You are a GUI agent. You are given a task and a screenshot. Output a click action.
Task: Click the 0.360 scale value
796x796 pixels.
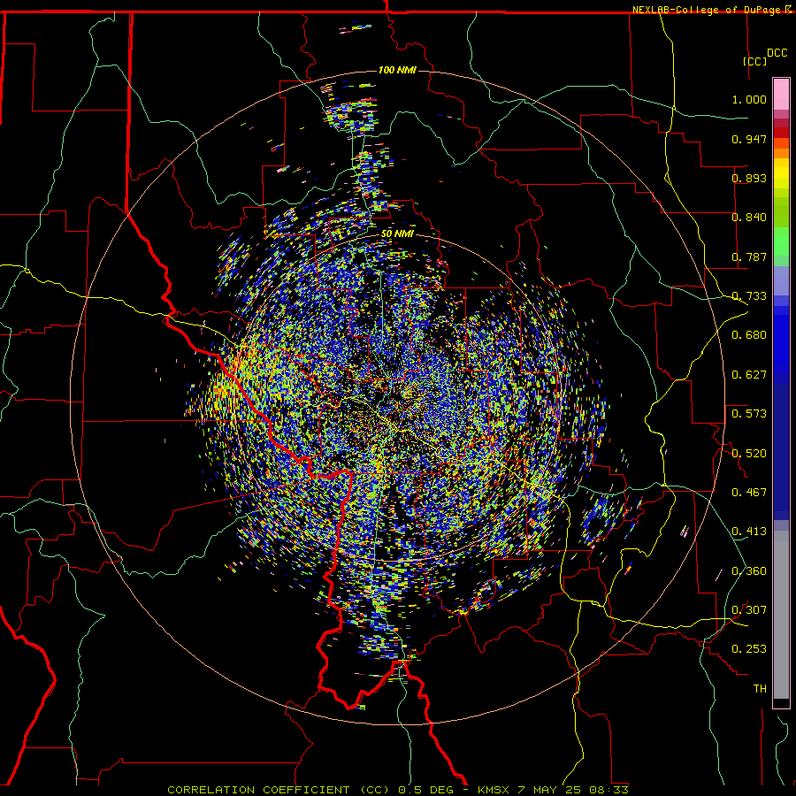(x=749, y=571)
